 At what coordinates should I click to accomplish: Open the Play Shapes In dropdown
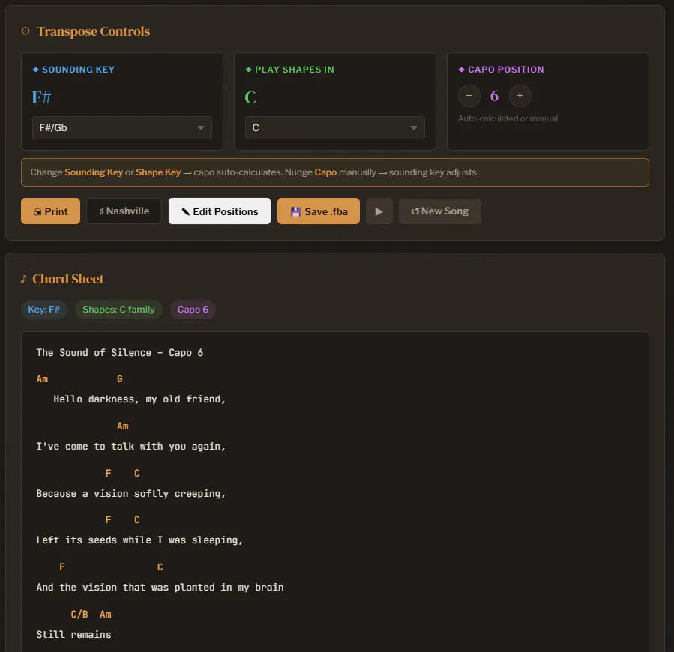(x=335, y=127)
